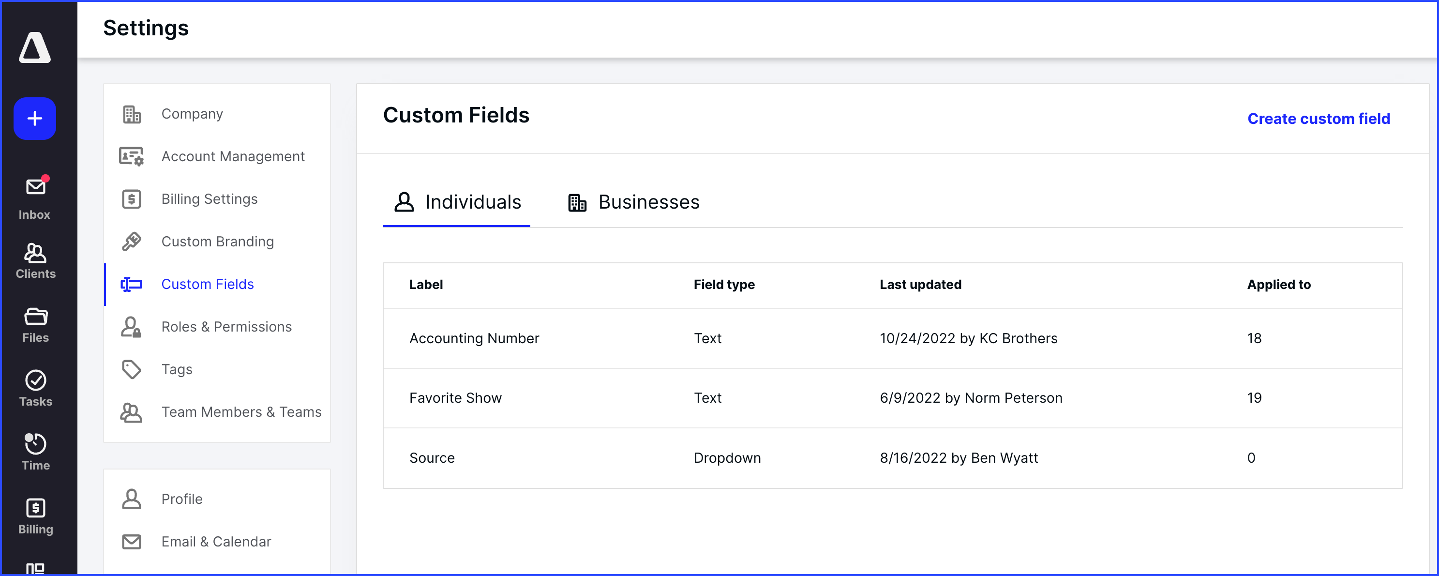This screenshot has width=1439, height=576.
Task: Open the Profile settings entry
Action: [181, 499]
